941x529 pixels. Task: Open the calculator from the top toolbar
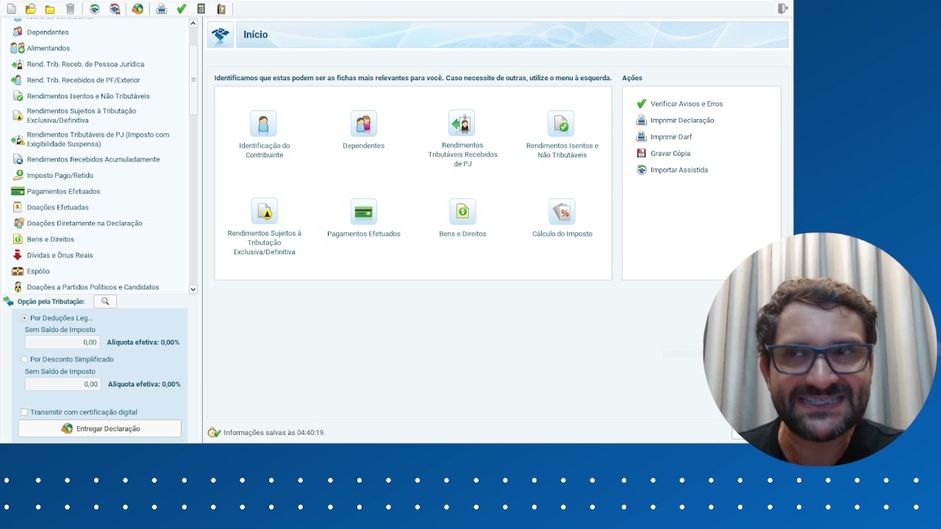(x=201, y=9)
